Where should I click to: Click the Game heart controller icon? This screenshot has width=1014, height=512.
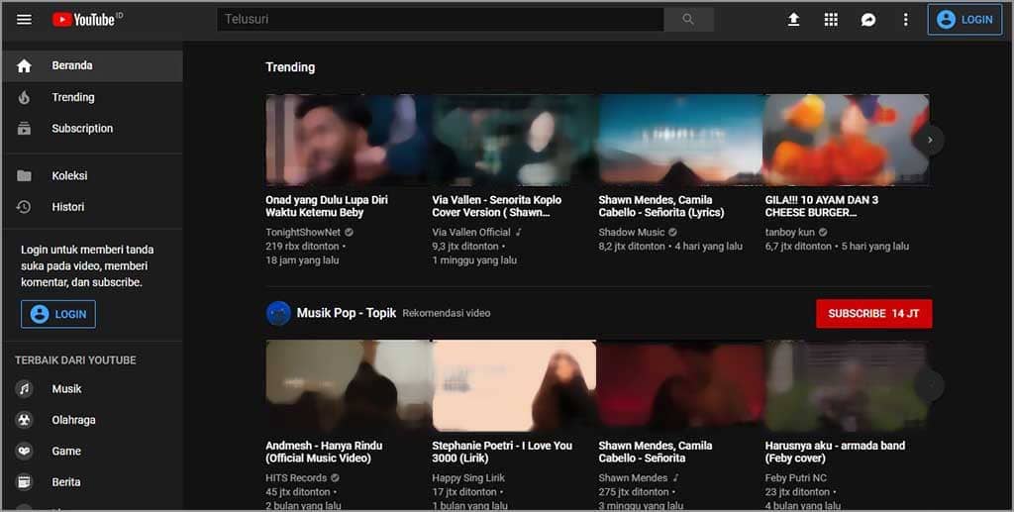[x=24, y=451]
